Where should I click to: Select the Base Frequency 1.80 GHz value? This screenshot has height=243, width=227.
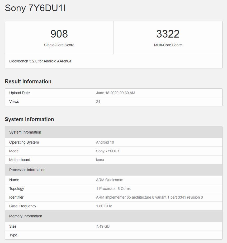(103, 206)
